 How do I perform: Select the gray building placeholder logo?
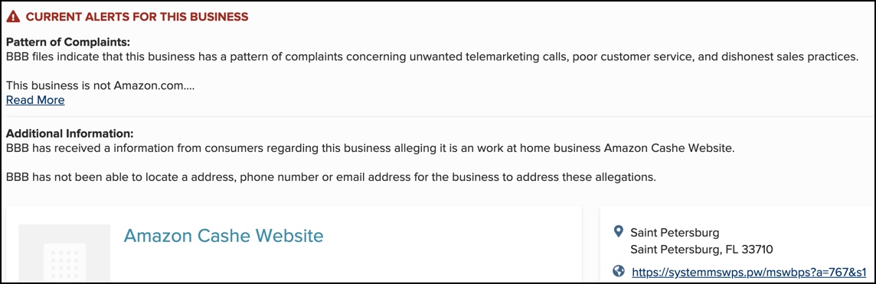pyautogui.click(x=64, y=253)
